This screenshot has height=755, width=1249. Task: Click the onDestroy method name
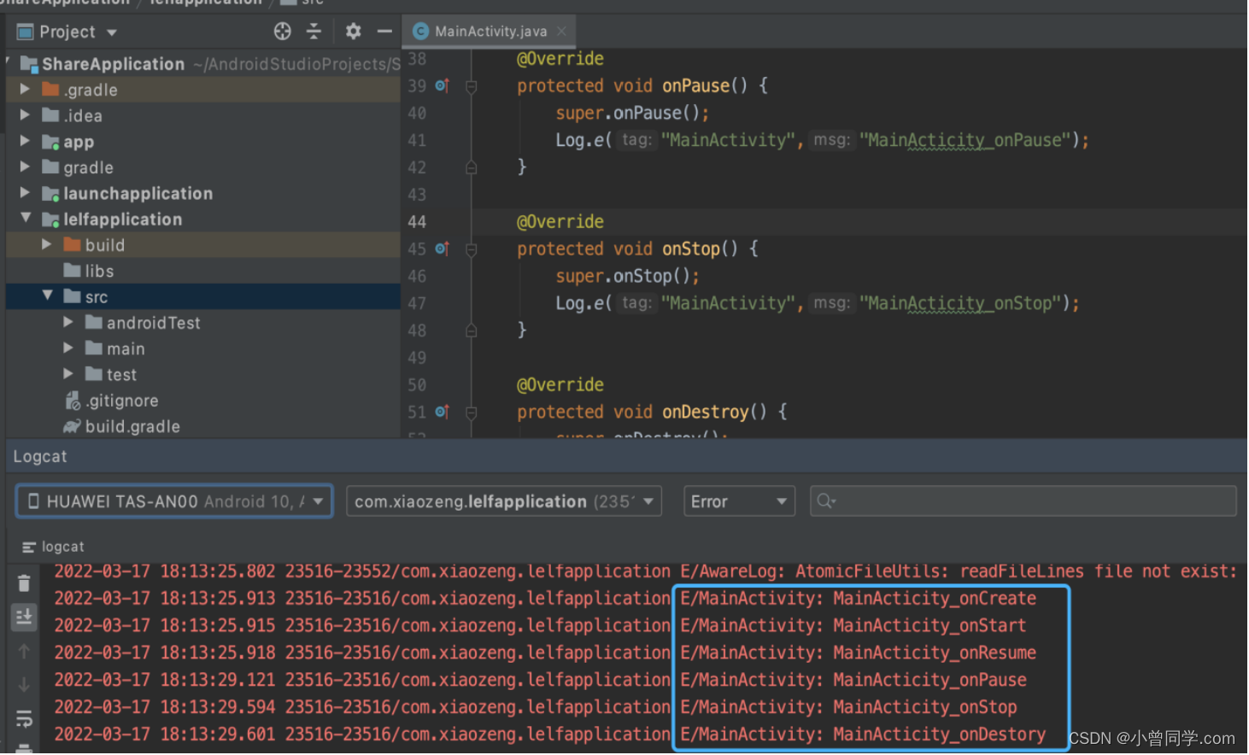tap(706, 412)
